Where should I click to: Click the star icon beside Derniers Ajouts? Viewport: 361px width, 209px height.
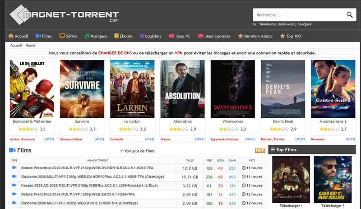click(x=241, y=36)
